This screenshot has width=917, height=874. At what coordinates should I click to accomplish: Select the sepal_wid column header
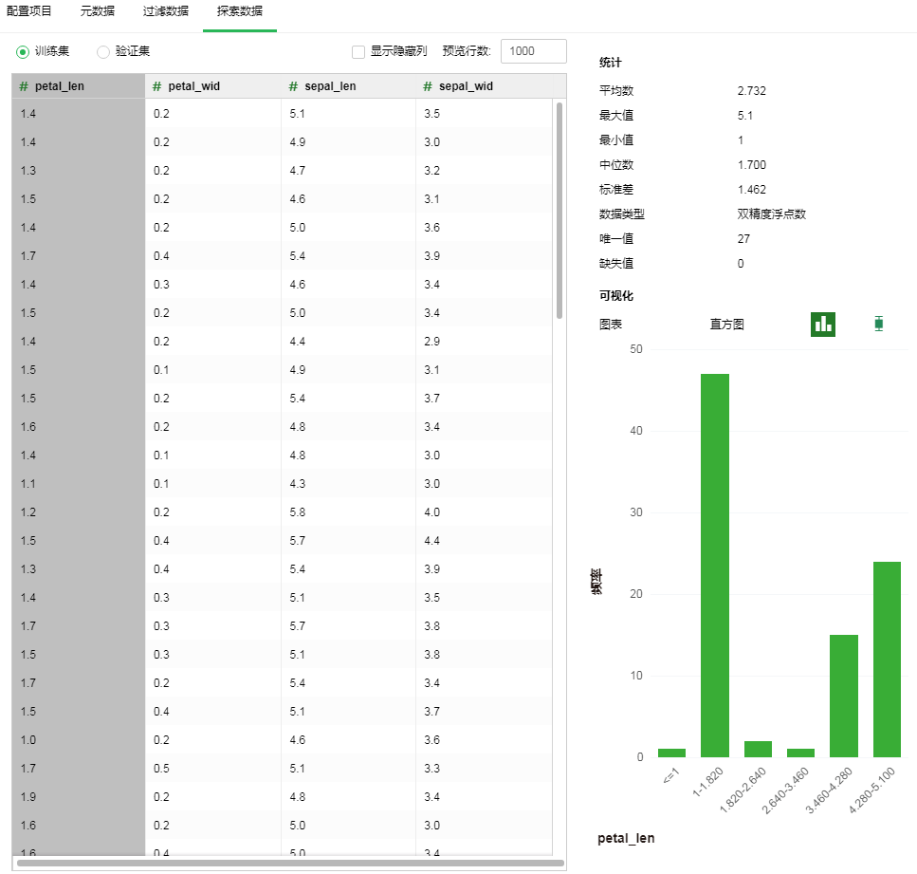coord(465,86)
